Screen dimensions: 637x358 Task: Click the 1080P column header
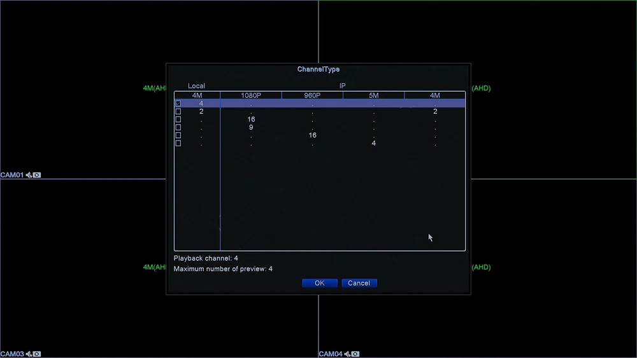[x=251, y=95]
